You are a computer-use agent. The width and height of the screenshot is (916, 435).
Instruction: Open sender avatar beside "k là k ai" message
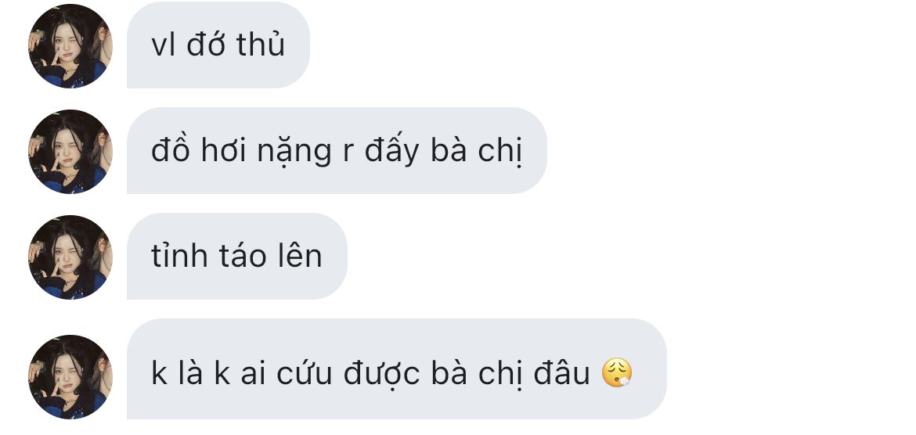(x=70, y=376)
